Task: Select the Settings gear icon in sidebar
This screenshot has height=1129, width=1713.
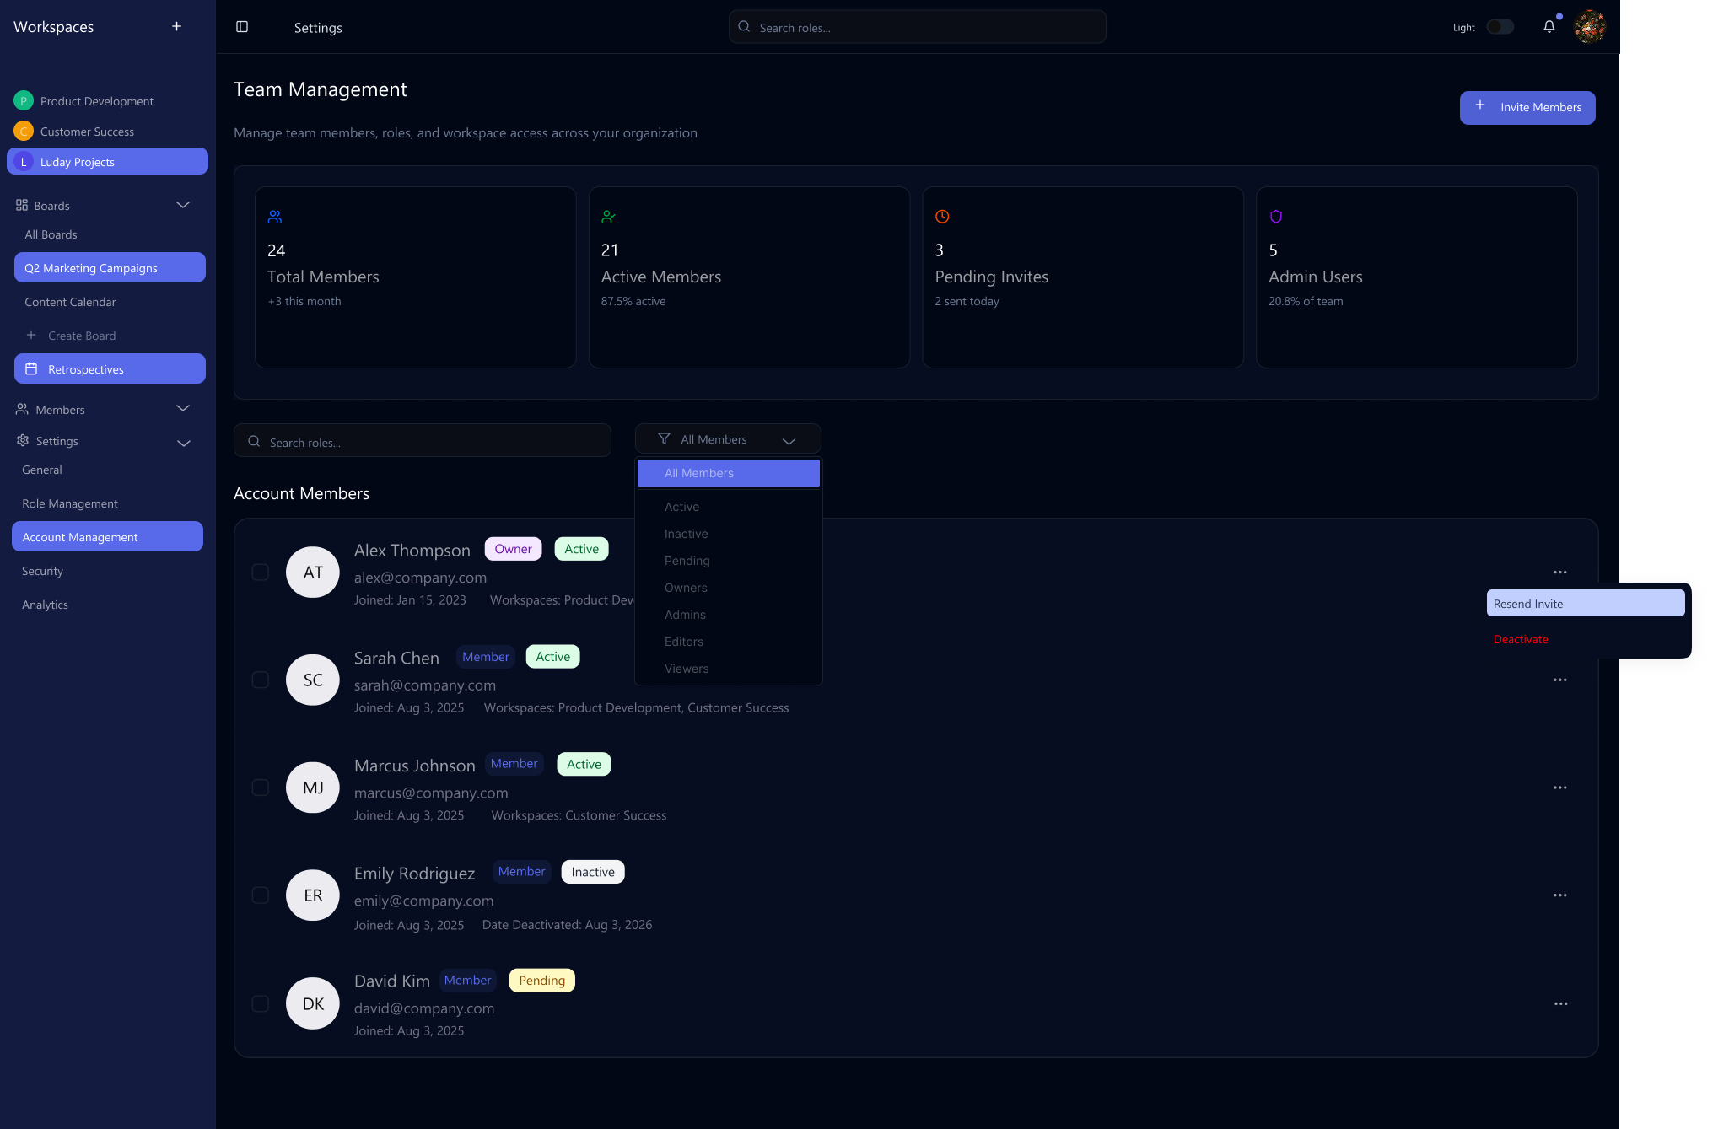Action: coord(21,440)
